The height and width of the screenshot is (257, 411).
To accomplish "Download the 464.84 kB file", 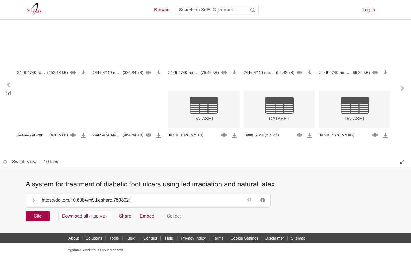I will [x=159, y=135].
